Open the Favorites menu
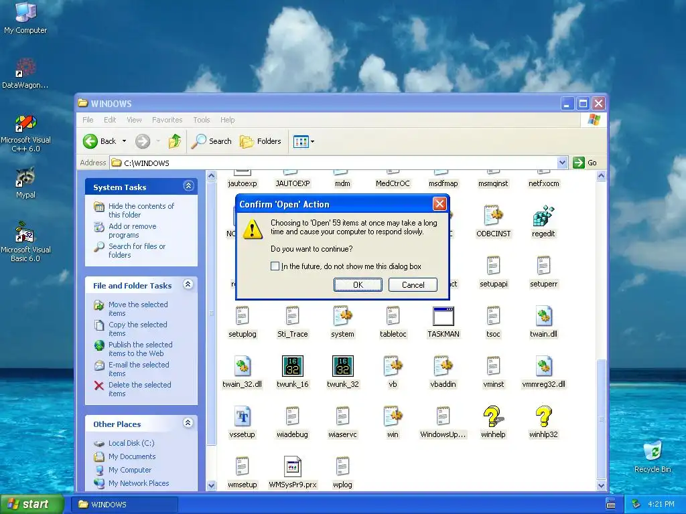Image resolution: width=686 pixels, height=514 pixels. (167, 120)
